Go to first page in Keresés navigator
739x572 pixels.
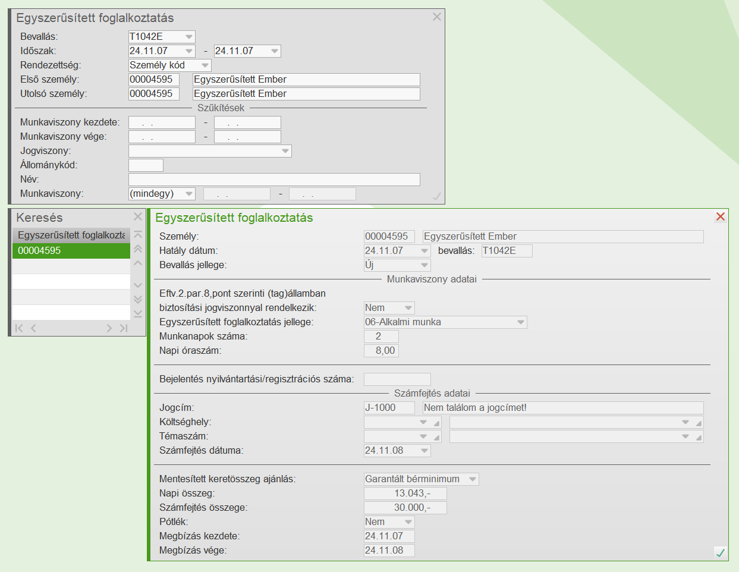[x=19, y=328]
